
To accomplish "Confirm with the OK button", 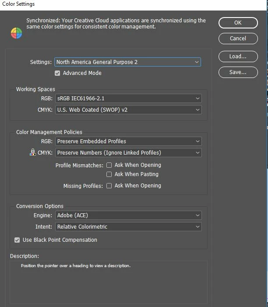I will click(x=238, y=23).
